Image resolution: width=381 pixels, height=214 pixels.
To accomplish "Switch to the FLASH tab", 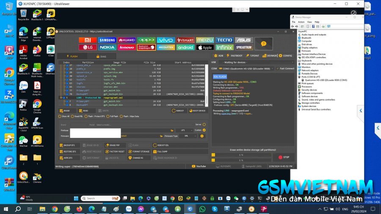I will pyautogui.click(x=72, y=56).
